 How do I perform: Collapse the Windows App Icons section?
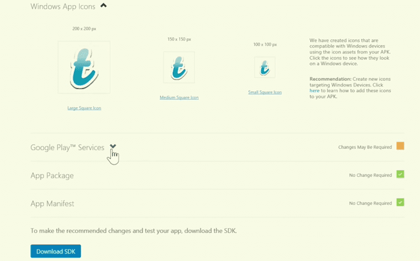103,5
